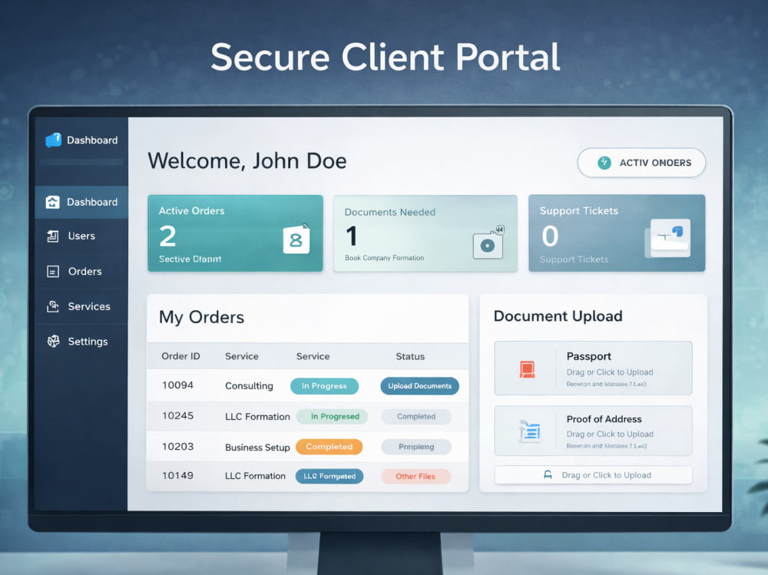Click the Settings sidebar icon
Screen dimensions: 768x575
[x=53, y=342]
